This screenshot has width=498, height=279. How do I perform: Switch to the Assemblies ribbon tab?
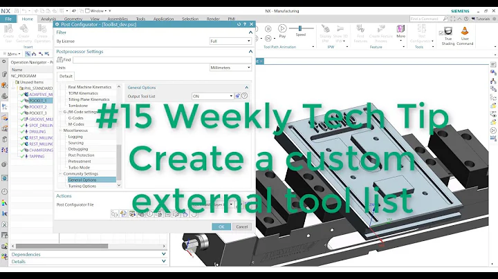(118, 19)
